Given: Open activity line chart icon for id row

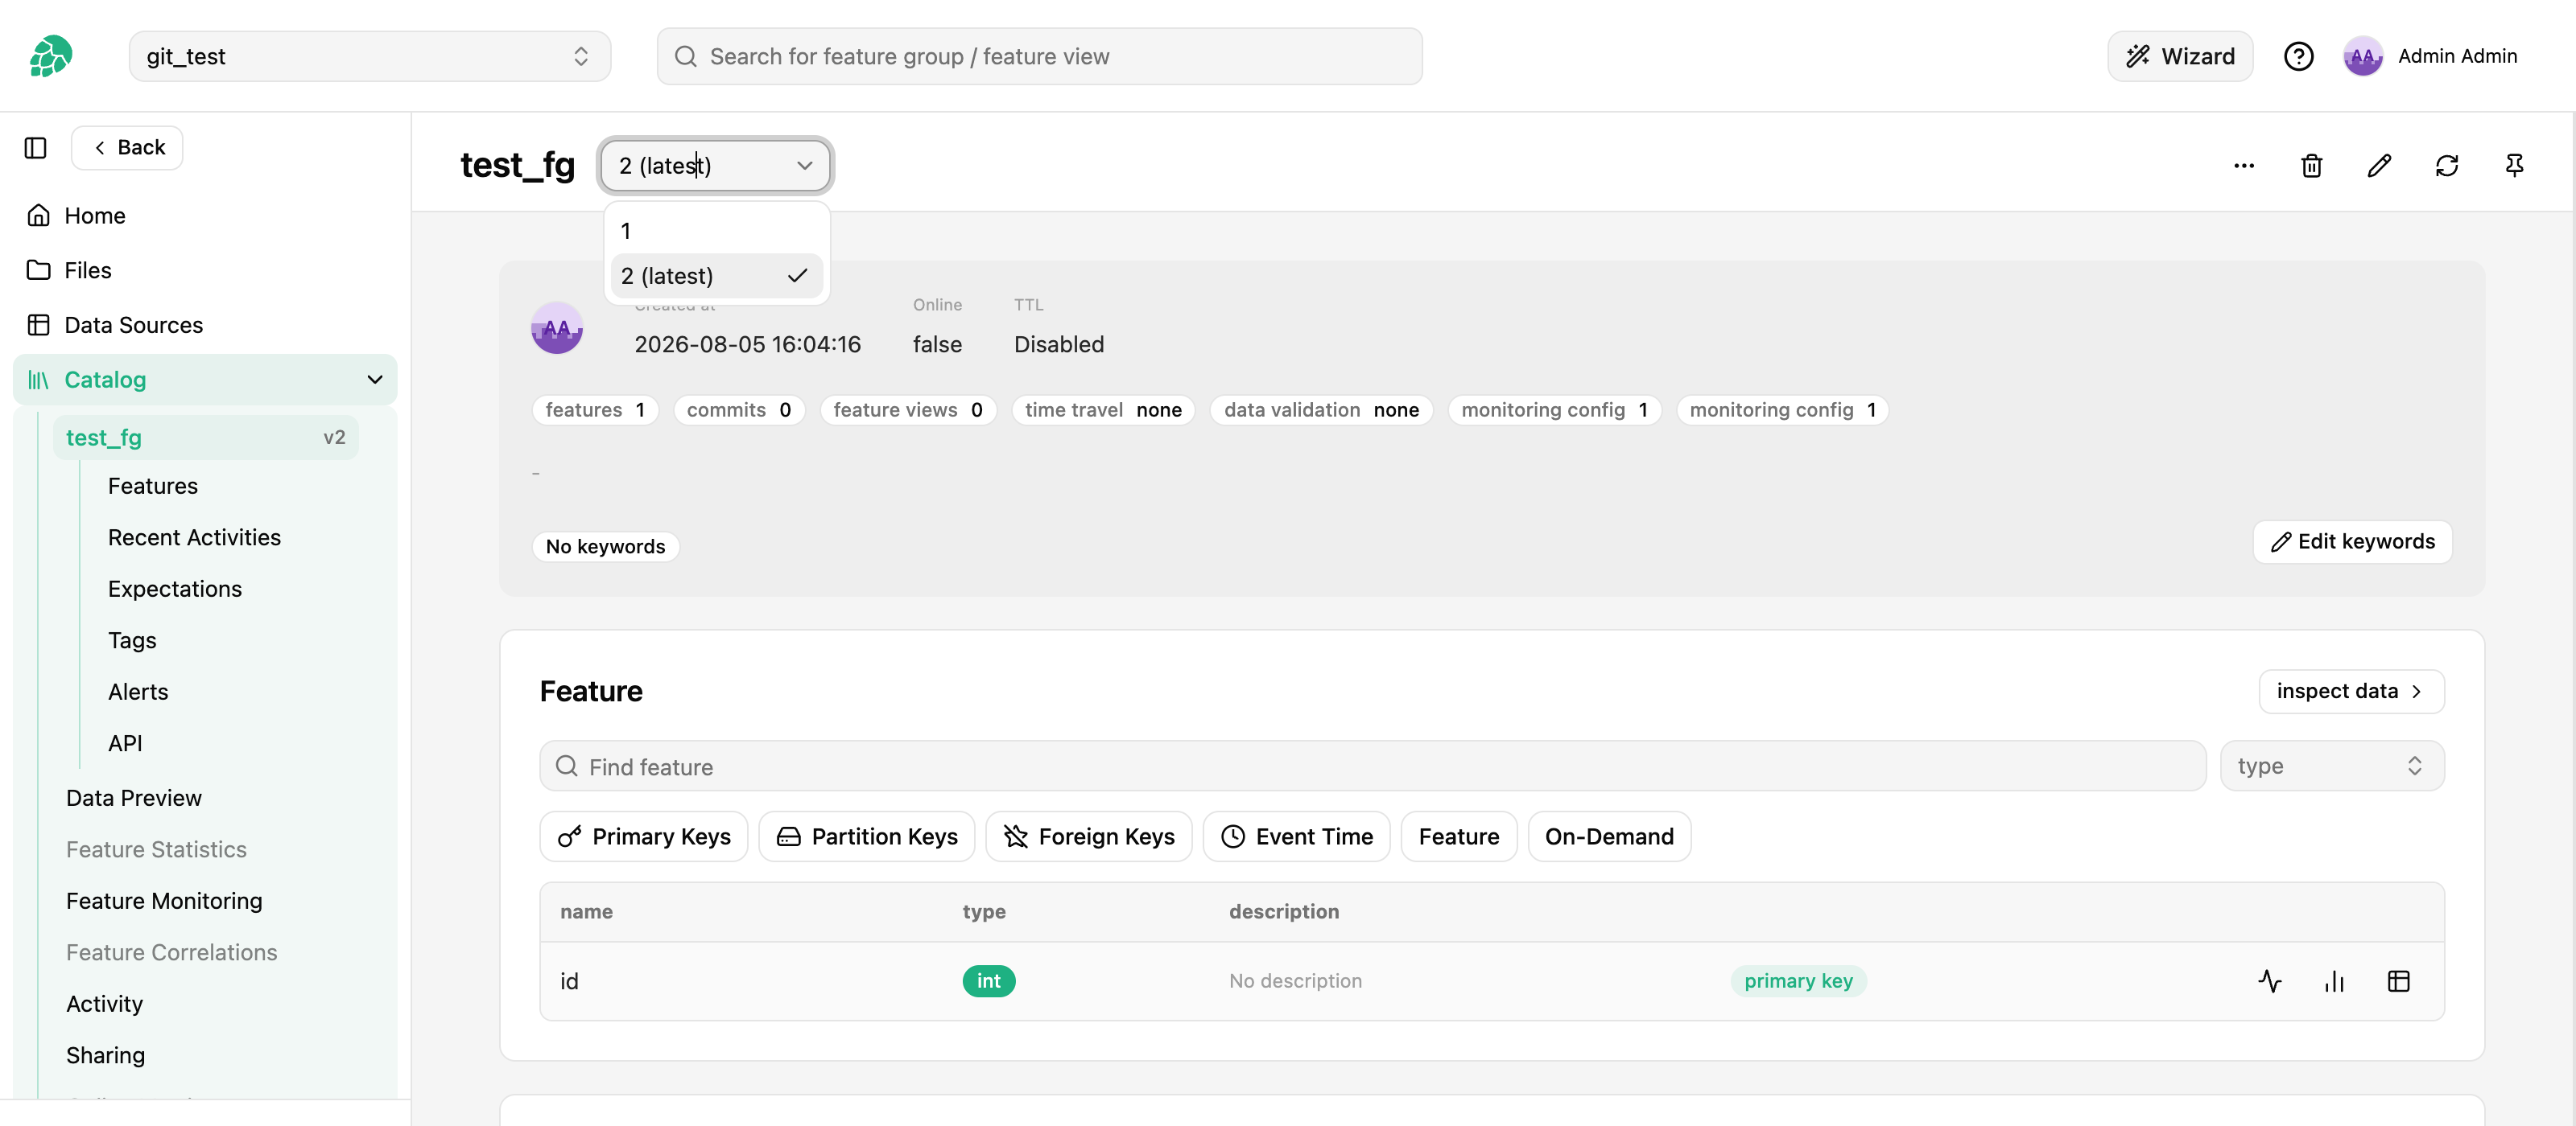Looking at the screenshot, I should tap(2270, 981).
